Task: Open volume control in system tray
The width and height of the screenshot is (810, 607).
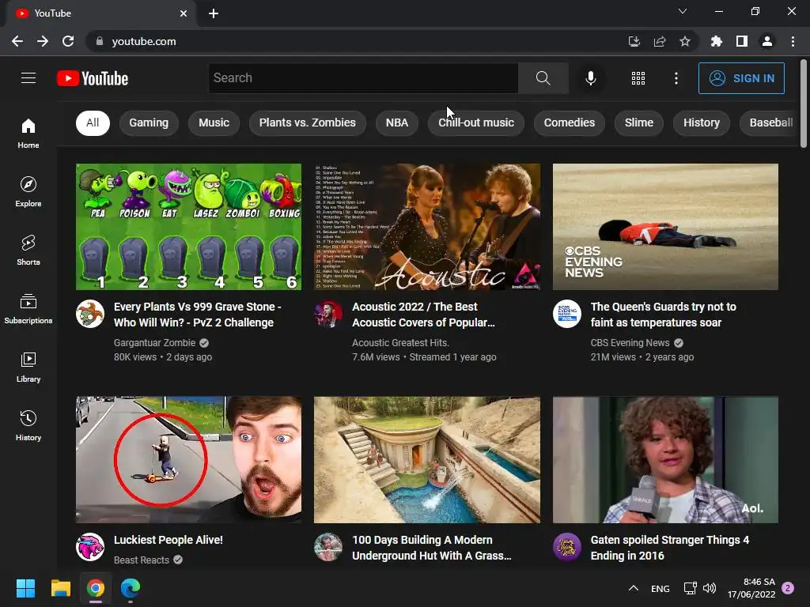Action: tap(710, 588)
